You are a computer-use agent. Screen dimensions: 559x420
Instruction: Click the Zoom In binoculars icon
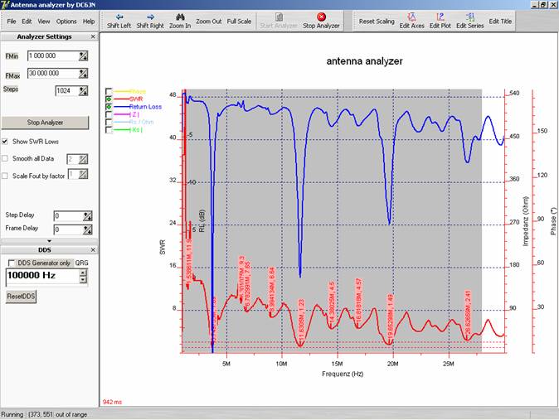point(179,16)
